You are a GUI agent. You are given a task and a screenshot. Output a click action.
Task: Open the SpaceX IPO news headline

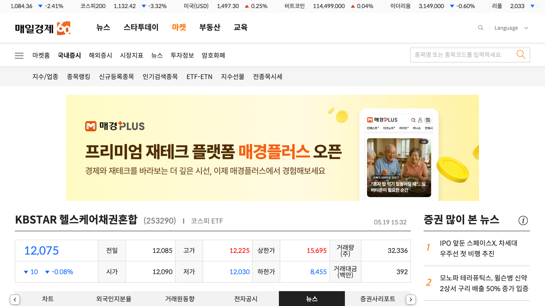coord(479,249)
